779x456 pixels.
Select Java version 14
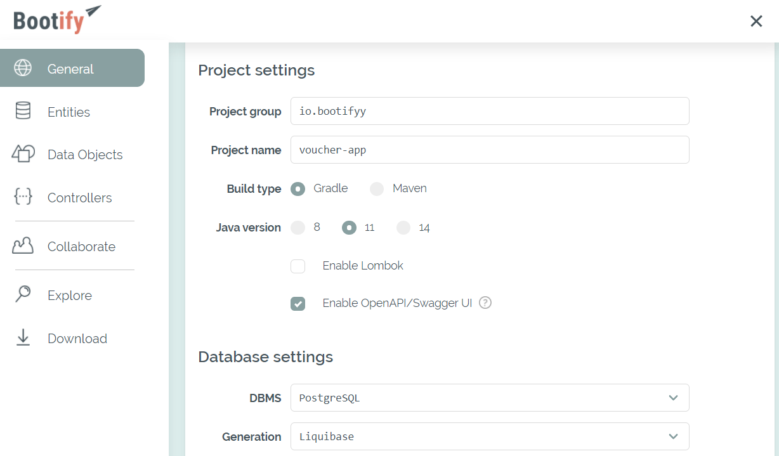pos(403,228)
